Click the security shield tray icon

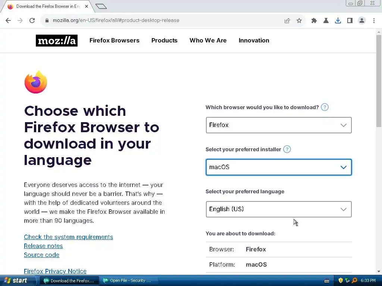(341, 280)
